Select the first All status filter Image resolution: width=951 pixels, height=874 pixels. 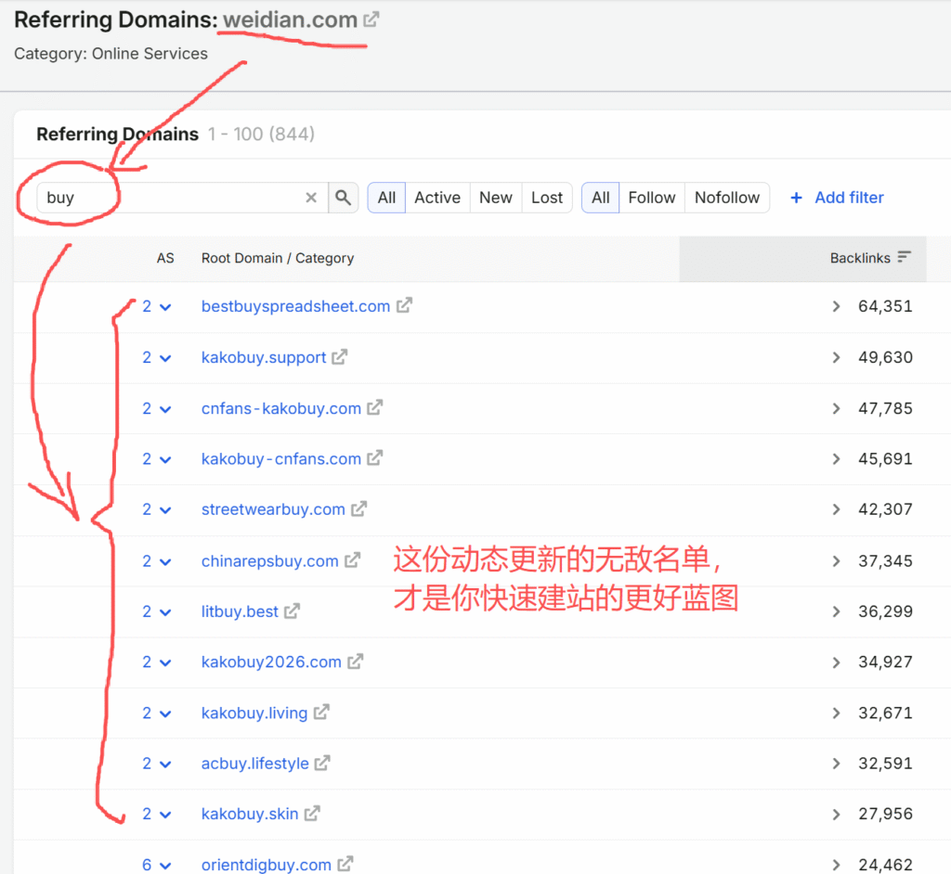coord(386,198)
